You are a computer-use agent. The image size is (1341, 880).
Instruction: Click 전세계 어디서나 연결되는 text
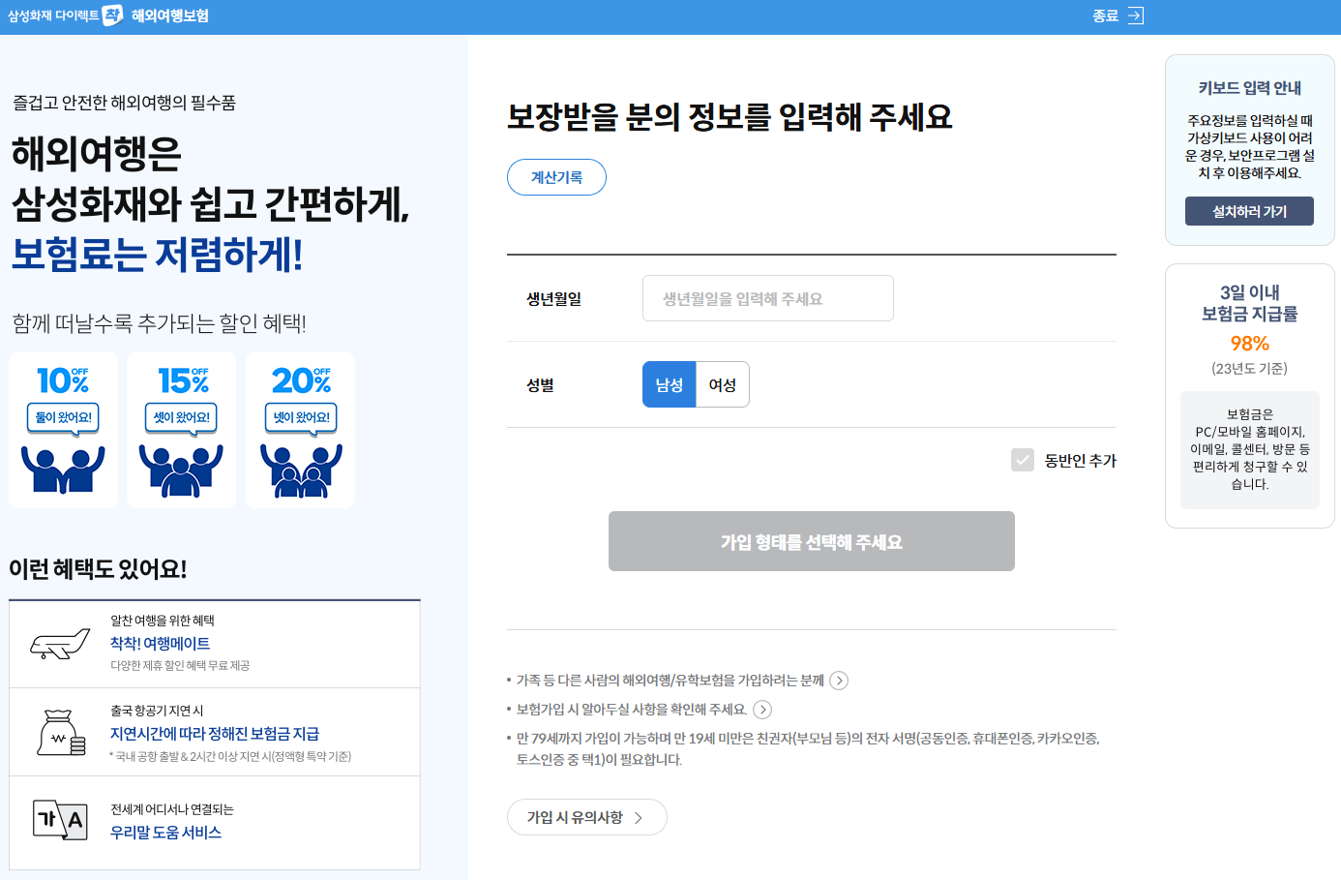coord(172,809)
